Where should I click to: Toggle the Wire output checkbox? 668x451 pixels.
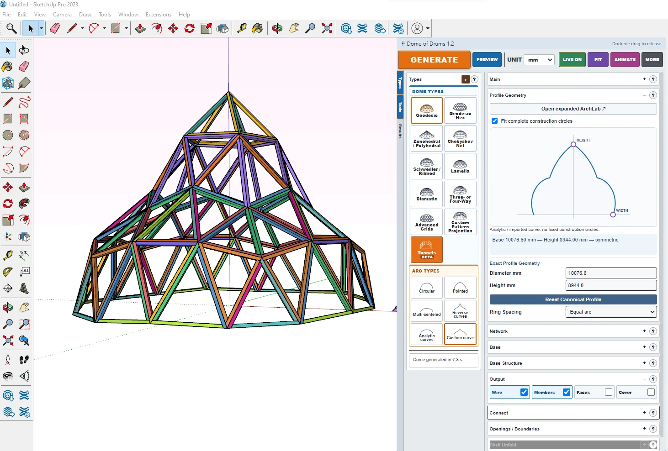pyautogui.click(x=524, y=392)
